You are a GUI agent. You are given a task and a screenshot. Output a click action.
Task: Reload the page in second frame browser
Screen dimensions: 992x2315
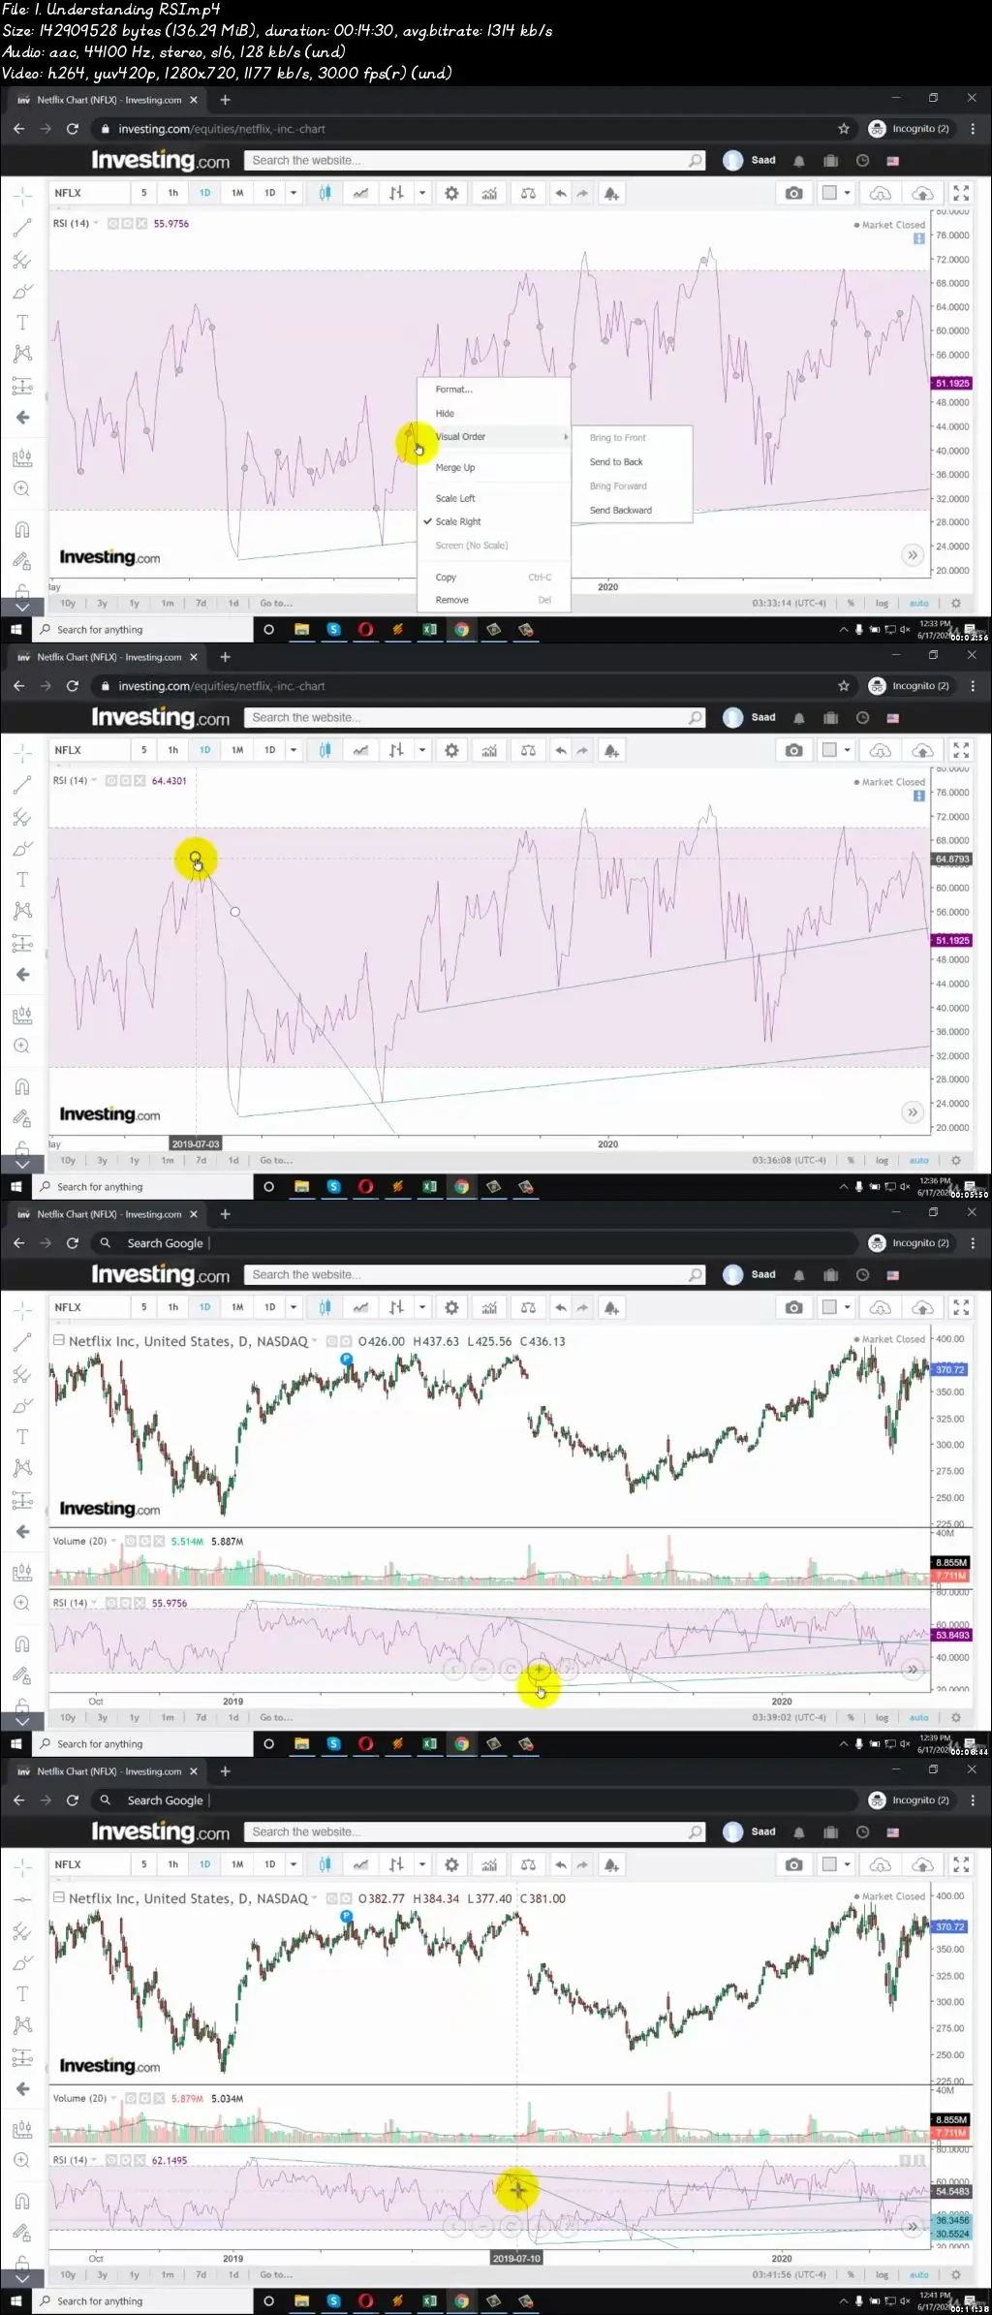pos(73,686)
